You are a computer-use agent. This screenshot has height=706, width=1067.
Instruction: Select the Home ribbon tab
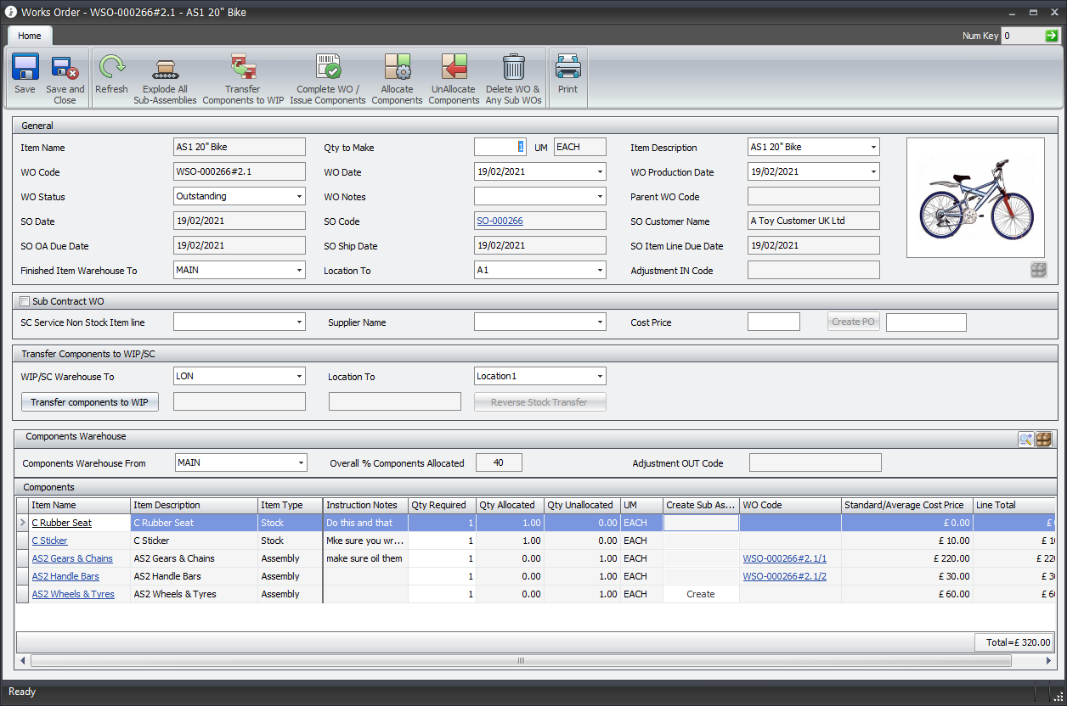coord(30,36)
